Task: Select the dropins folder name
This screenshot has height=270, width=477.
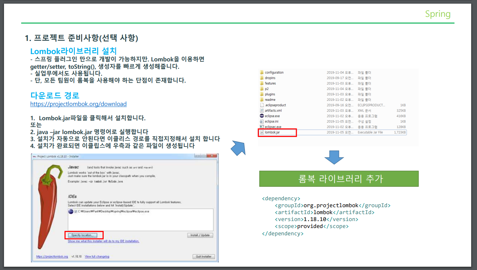Action: pos(270,78)
